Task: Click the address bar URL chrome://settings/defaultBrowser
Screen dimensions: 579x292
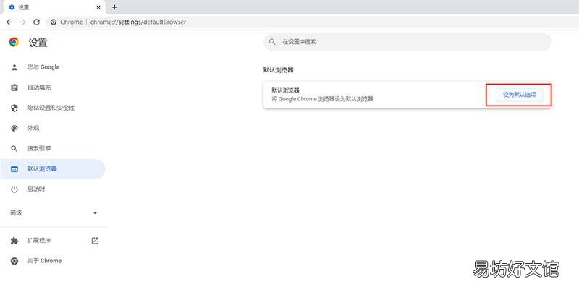Action: (x=138, y=22)
